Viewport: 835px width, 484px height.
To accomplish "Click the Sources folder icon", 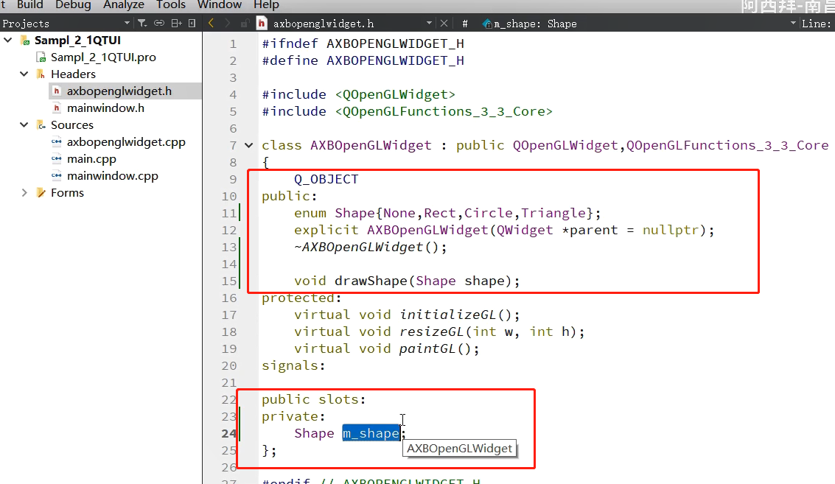I will pos(41,124).
